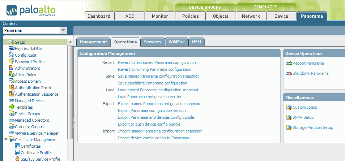Viewport: 345px width, 161px height.
Task: Collapse the left sidebar panel handle
Action: [x=74, y=123]
